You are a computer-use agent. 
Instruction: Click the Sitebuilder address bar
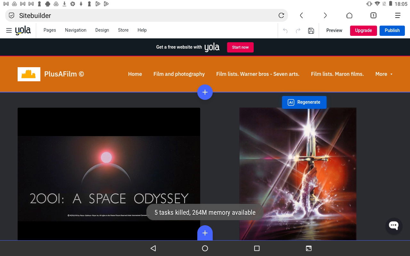[146, 15]
